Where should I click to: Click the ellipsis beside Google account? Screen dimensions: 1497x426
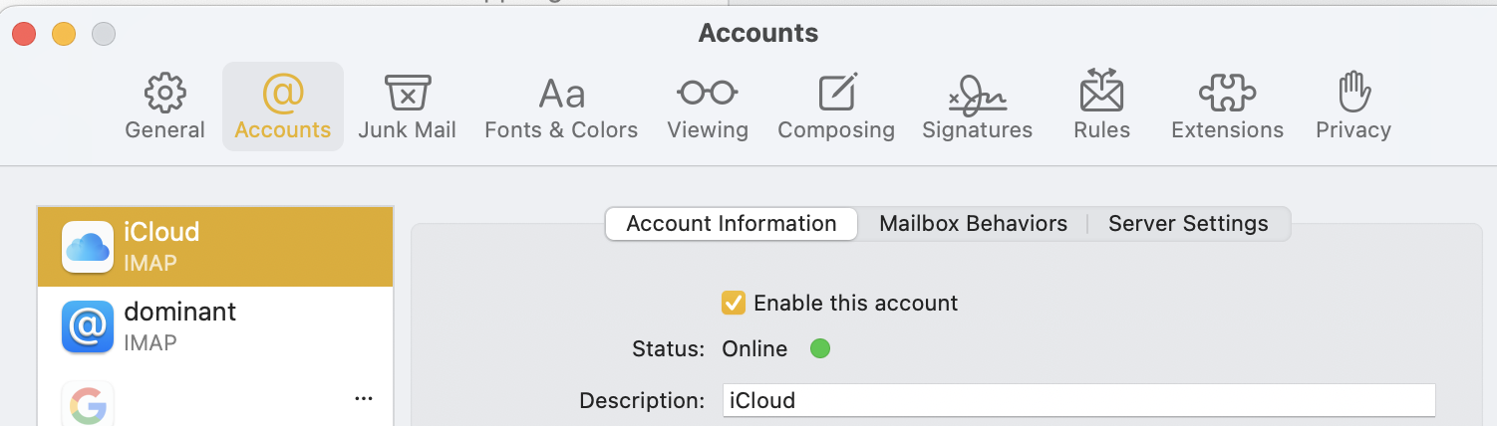[x=364, y=399]
